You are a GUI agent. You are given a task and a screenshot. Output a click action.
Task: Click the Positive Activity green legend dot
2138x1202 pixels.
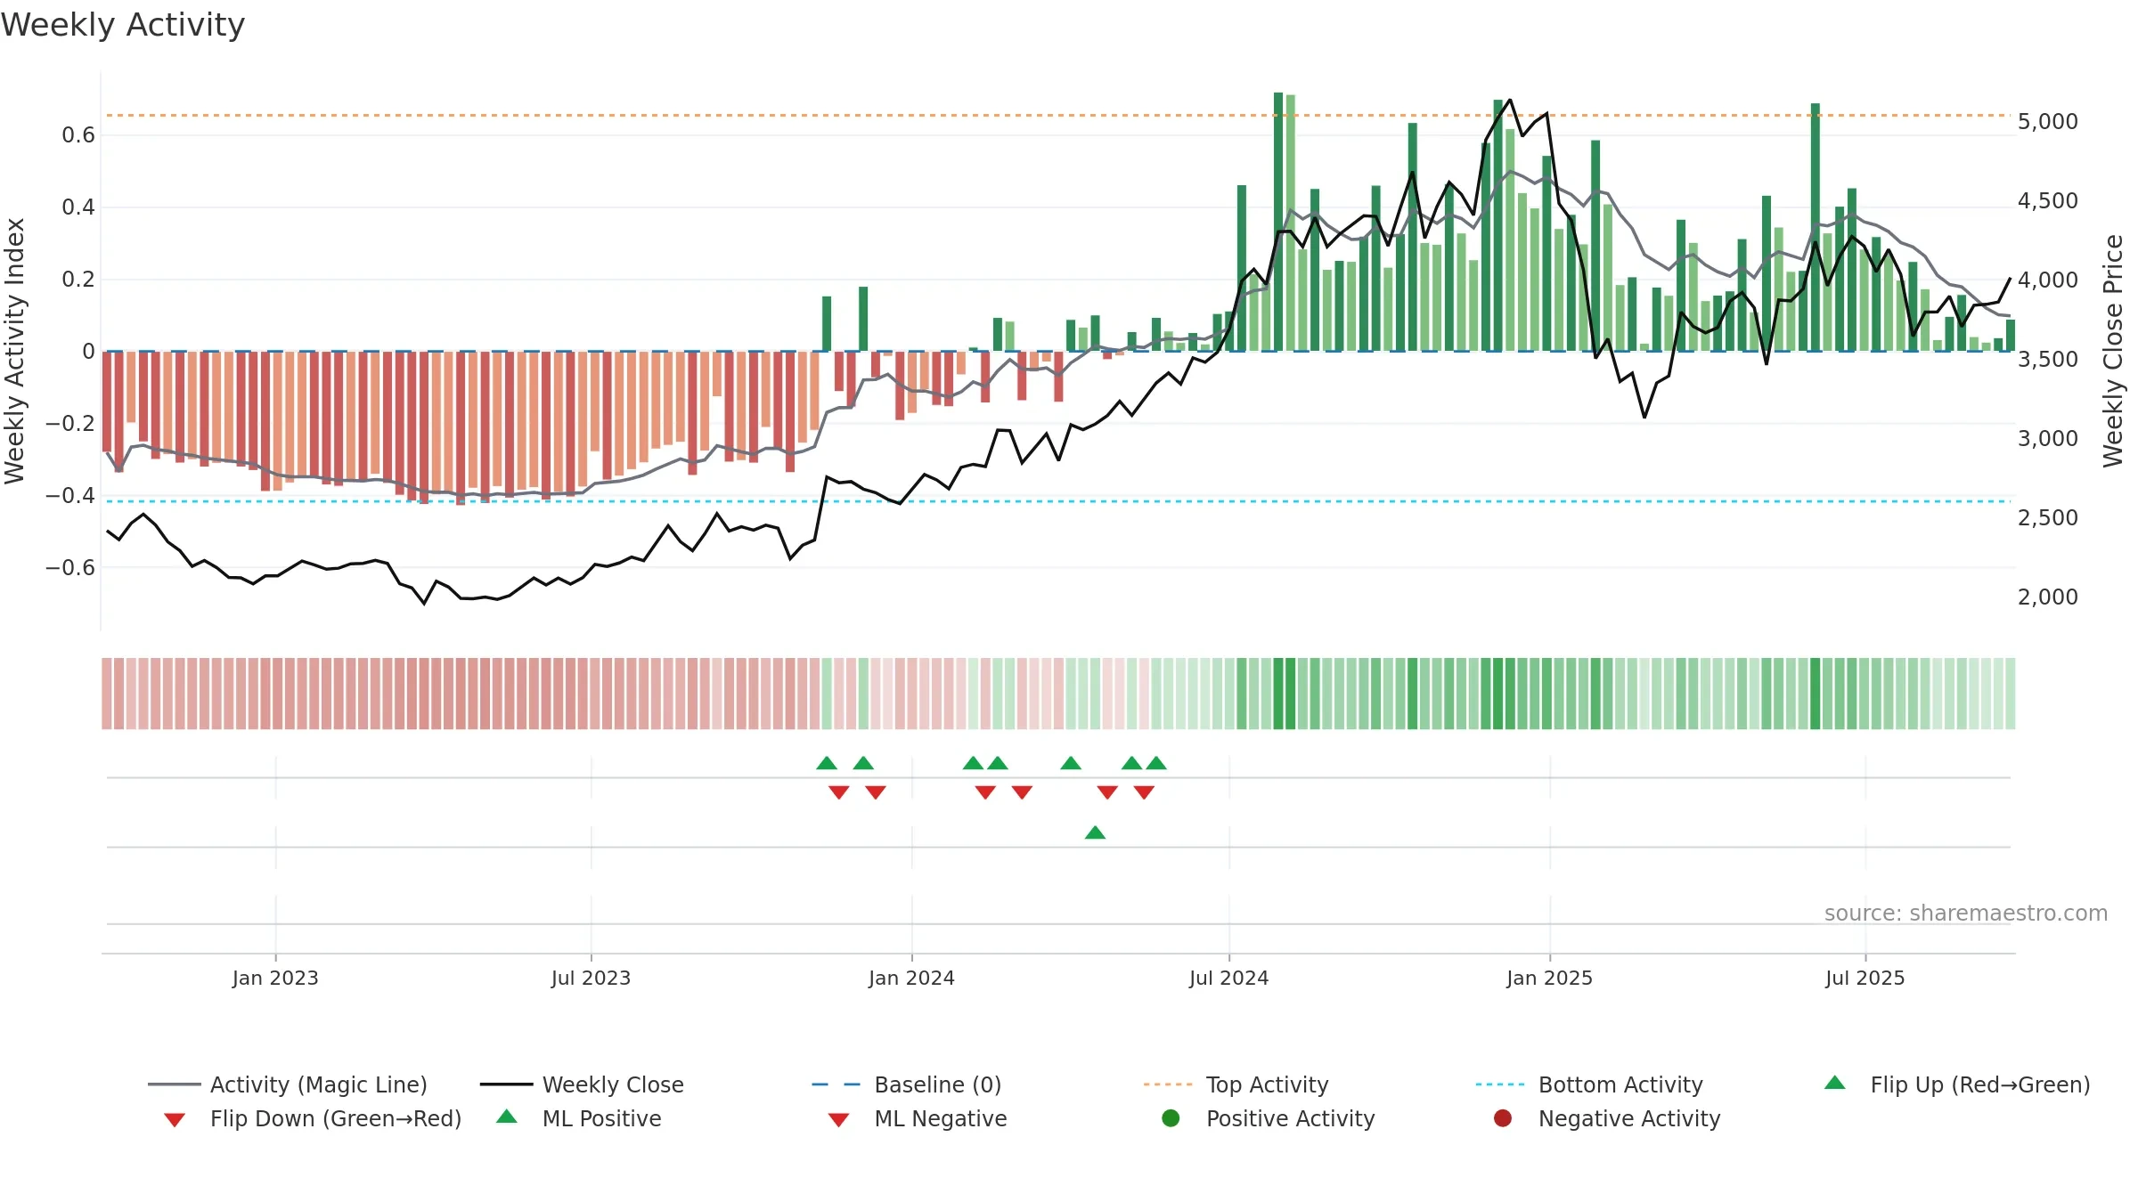[x=1171, y=1118]
